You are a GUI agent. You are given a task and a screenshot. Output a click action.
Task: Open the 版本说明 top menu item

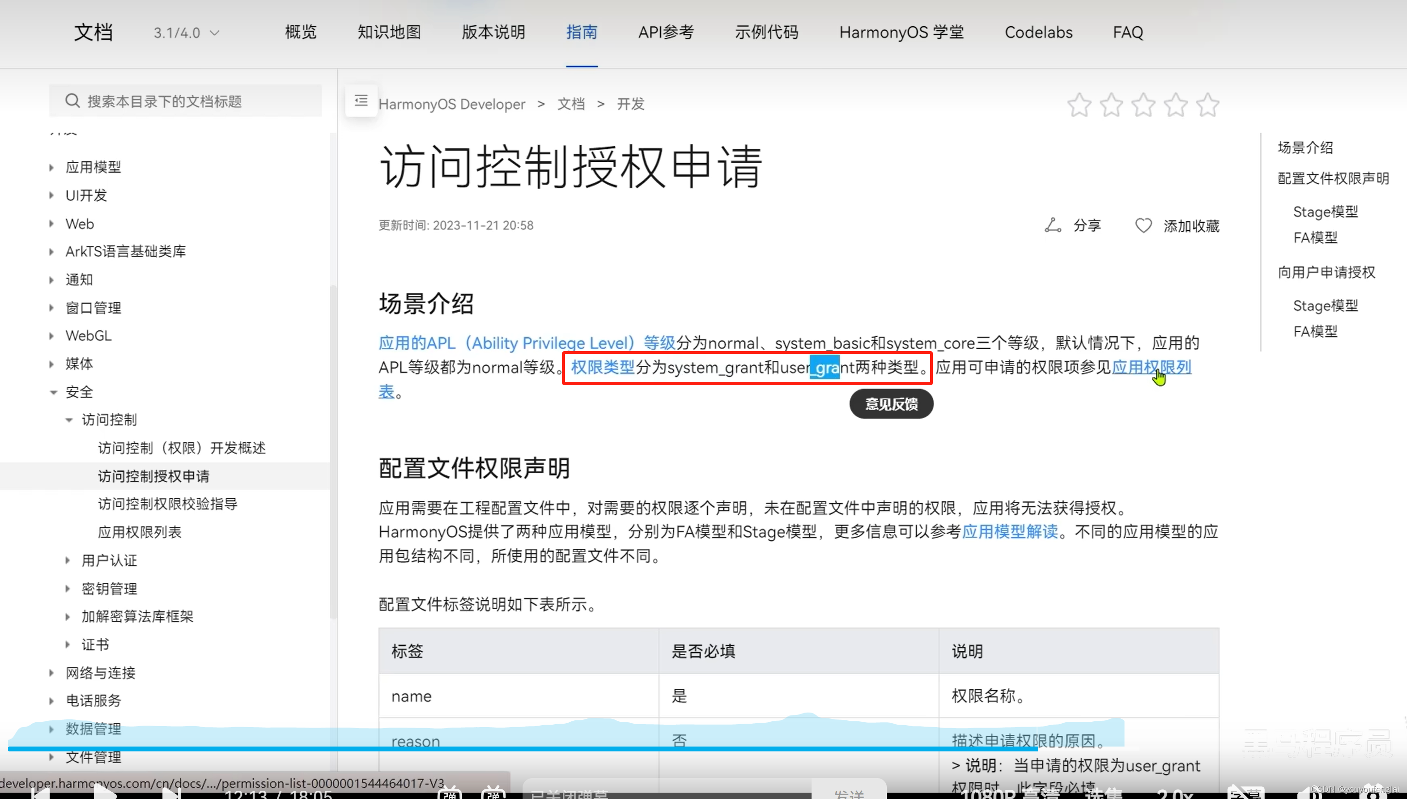[493, 33]
